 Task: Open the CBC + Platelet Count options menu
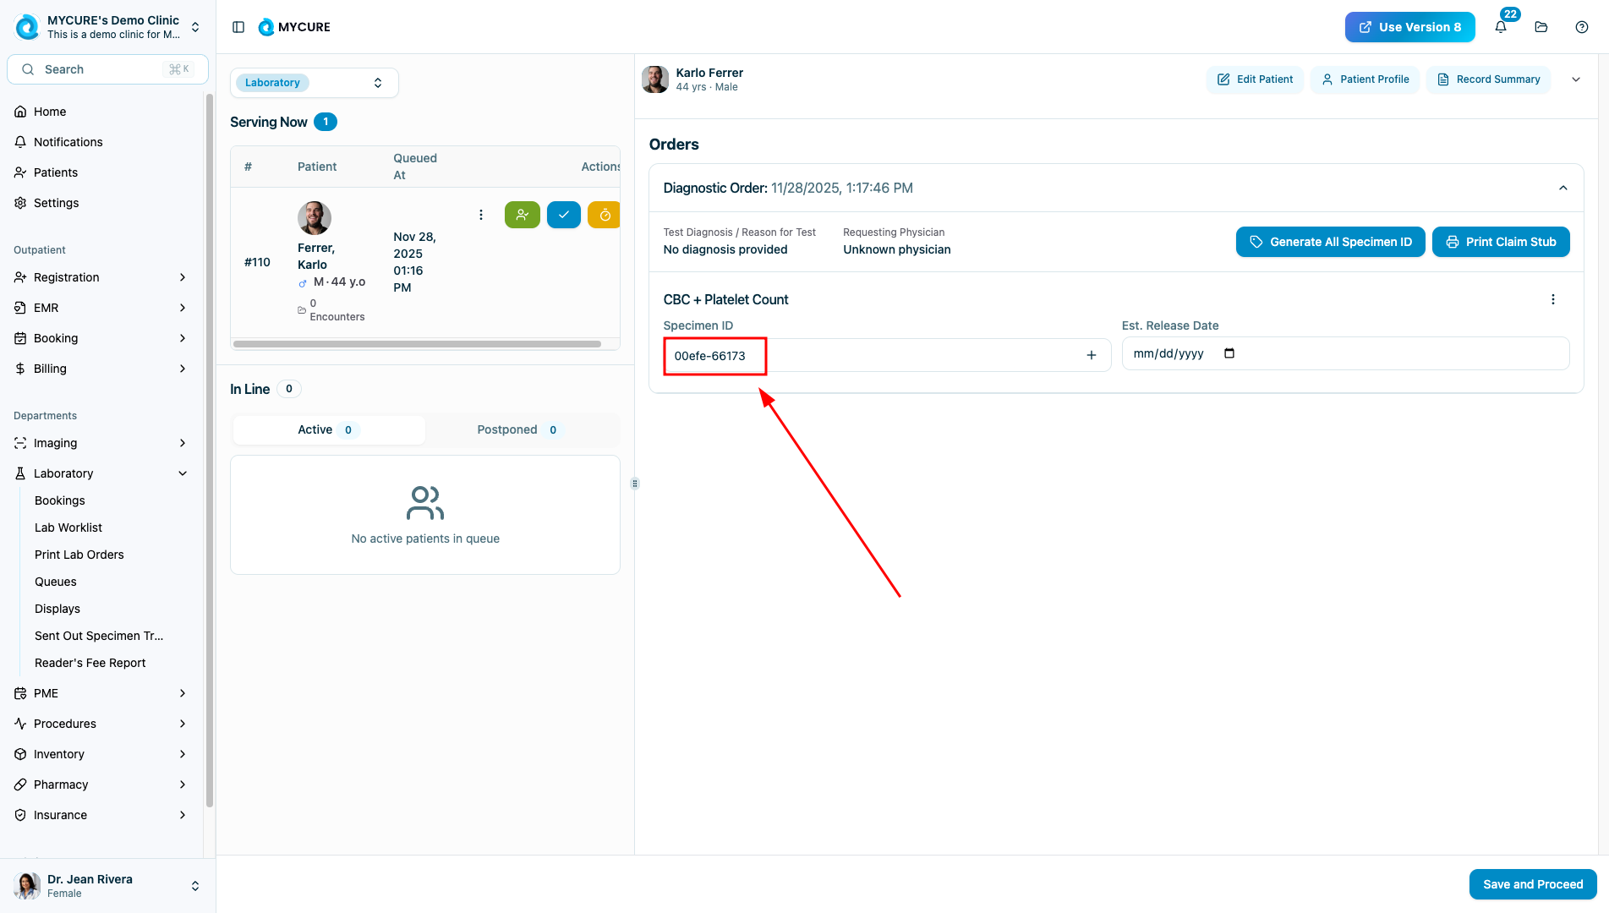[1552, 299]
